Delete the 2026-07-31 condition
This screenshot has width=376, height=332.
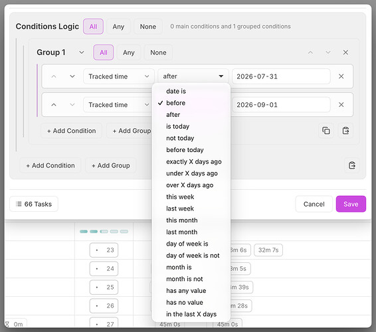[341, 76]
